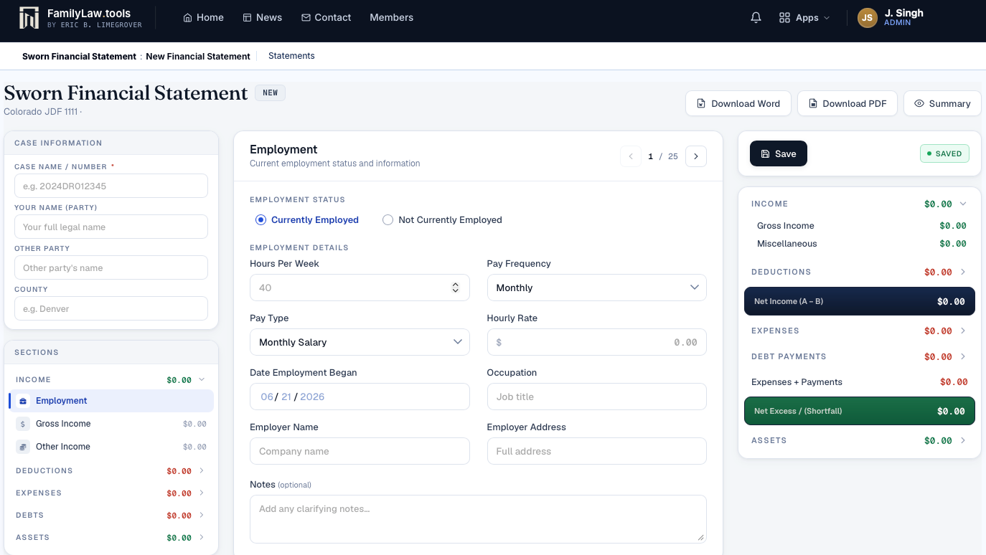The height and width of the screenshot is (555, 986).
Task: Open the Summary view button
Action: click(x=942, y=104)
